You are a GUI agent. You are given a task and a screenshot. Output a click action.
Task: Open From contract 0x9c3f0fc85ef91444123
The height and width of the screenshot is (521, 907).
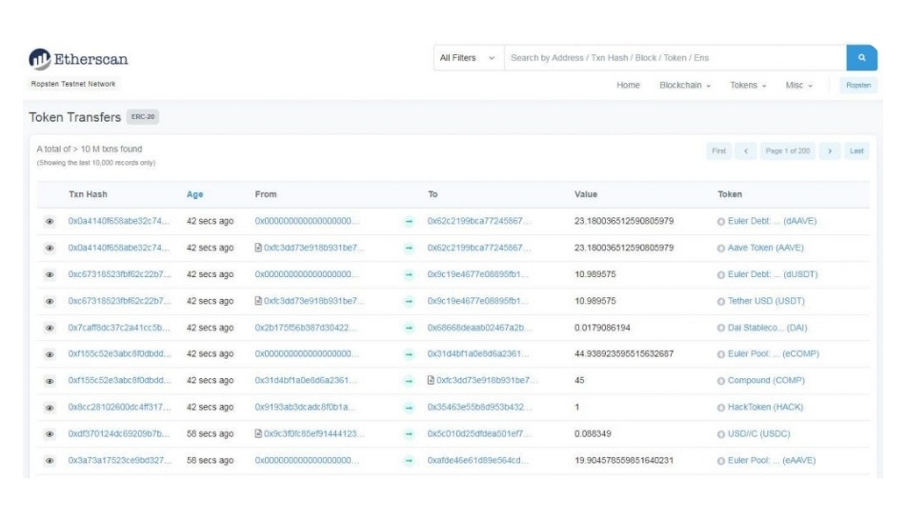pos(314,433)
